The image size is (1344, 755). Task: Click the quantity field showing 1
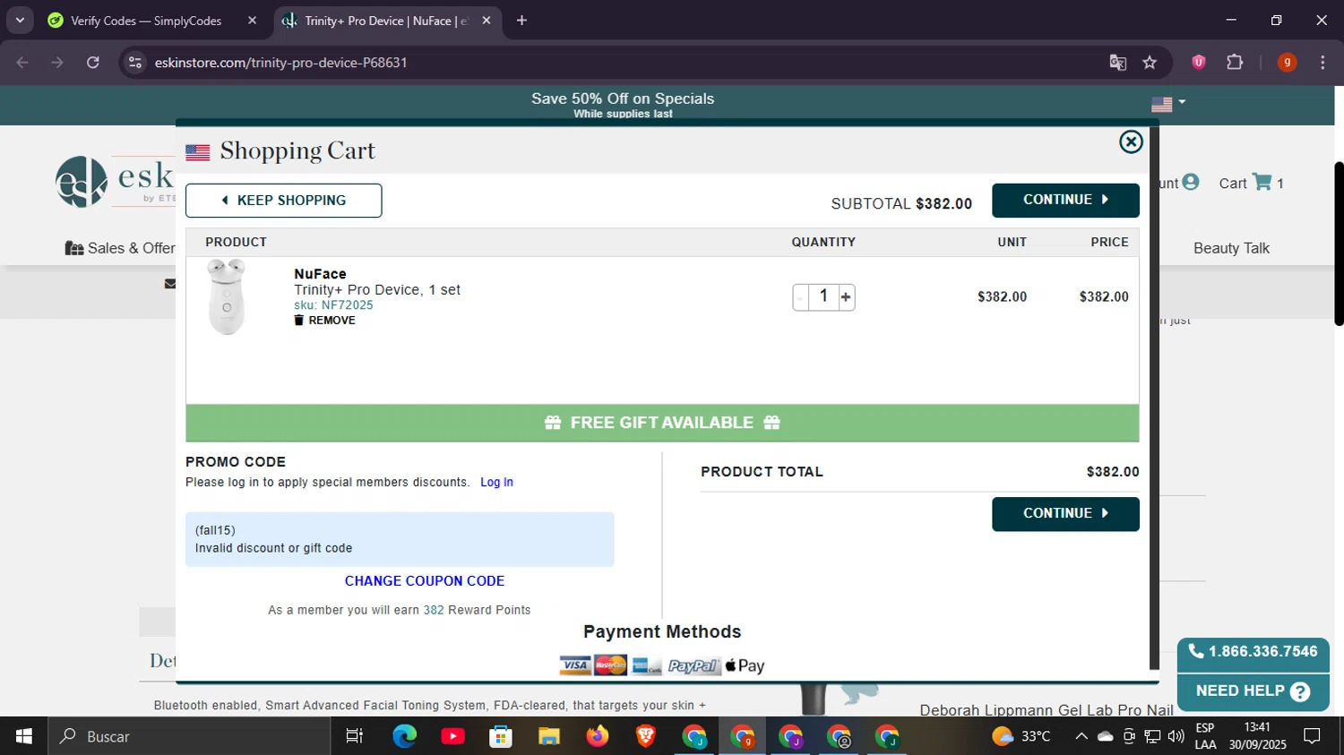tap(823, 296)
